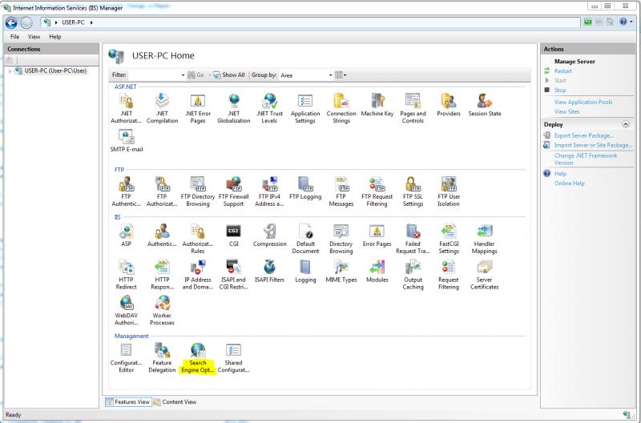The height and width of the screenshot is (423, 641).
Task: Click the Stop server action
Action: (x=560, y=90)
